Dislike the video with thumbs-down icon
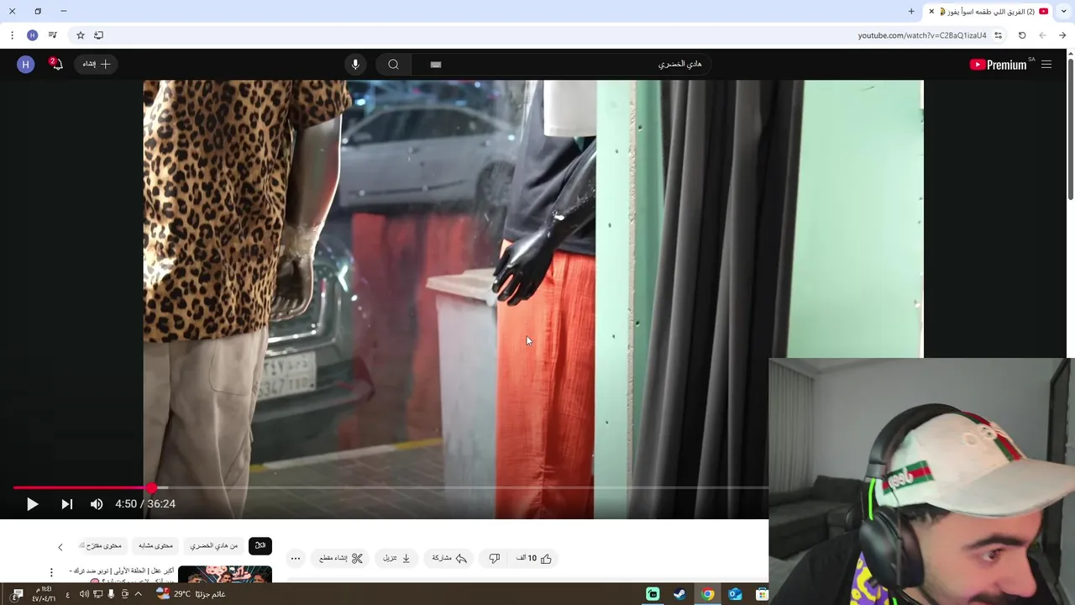This screenshot has width=1075, height=605. pyautogui.click(x=495, y=558)
